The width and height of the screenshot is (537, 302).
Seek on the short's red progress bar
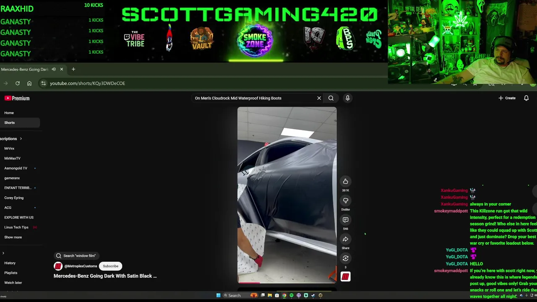pyautogui.click(x=287, y=283)
